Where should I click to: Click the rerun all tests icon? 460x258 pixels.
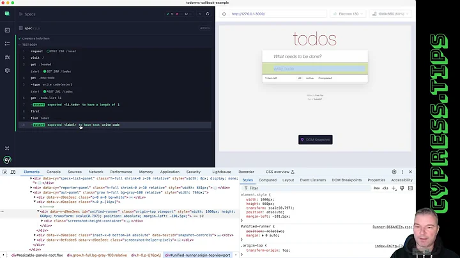coord(208,14)
